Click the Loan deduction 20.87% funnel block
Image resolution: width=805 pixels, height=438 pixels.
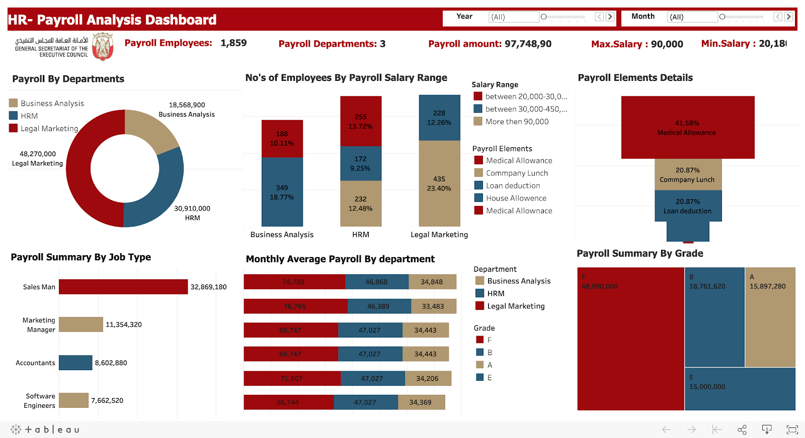[688, 206]
